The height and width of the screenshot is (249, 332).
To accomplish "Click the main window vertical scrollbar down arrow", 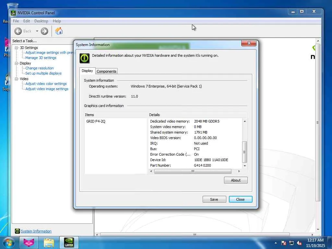I will [318, 229].
